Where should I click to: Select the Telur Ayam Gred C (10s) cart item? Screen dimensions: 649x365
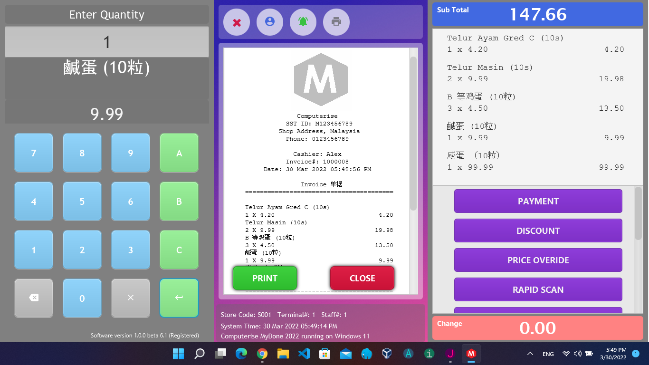point(535,44)
